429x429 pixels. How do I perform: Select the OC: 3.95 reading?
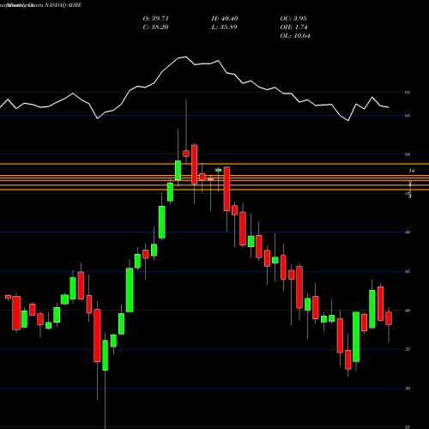click(293, 19)
